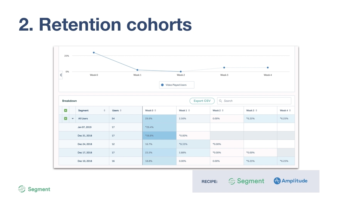Click the 54 users count cell

click(126, 119)
